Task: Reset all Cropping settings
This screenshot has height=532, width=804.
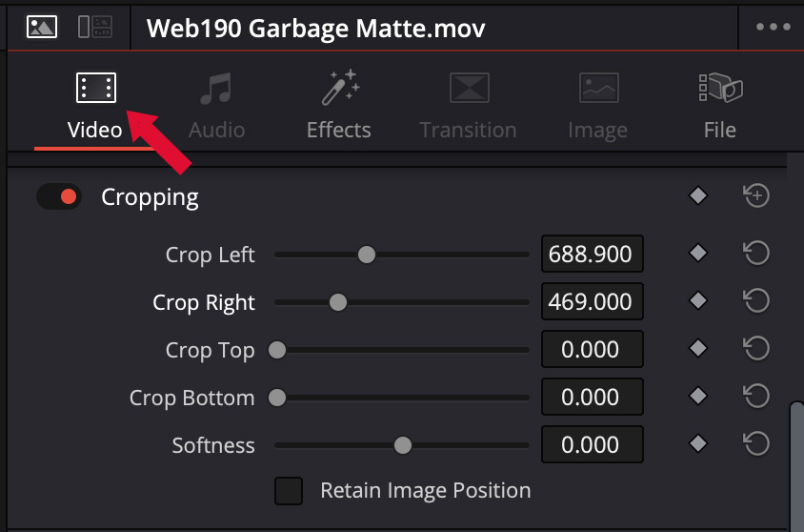Action: click(x=755, y=196)
